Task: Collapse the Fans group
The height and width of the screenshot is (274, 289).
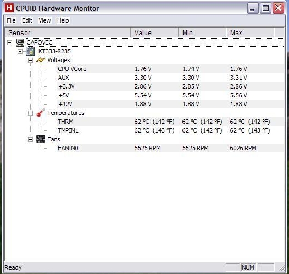Action: pyautogui.click(x=30, y=139)
